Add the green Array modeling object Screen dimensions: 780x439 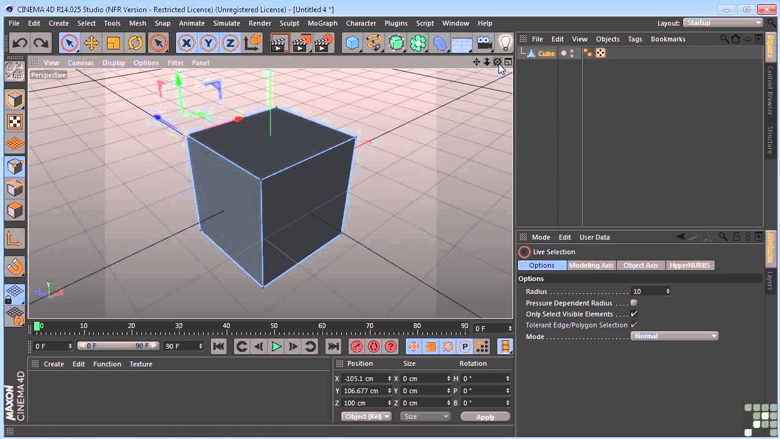pos(418,43)
